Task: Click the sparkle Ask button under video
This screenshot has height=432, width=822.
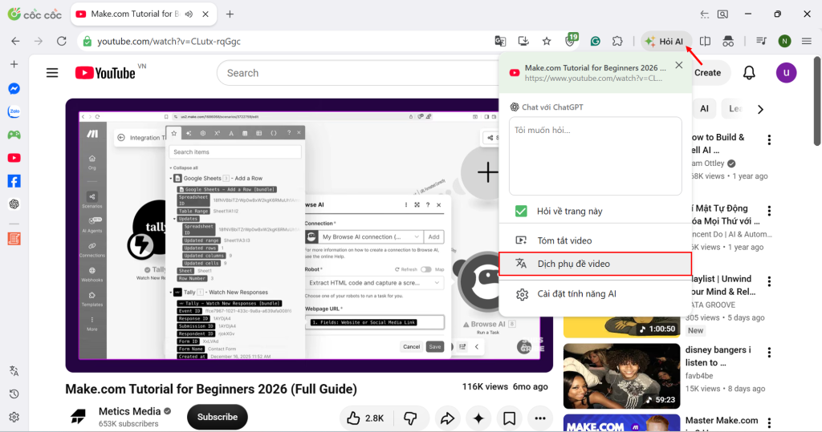Action: (x=478, y=418)
